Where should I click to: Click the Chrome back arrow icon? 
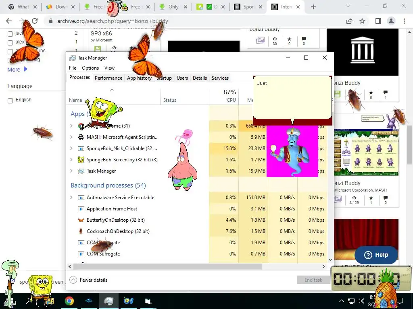point(9,21)
